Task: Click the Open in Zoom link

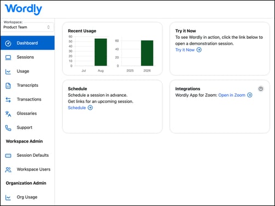Action: point(232,95)
